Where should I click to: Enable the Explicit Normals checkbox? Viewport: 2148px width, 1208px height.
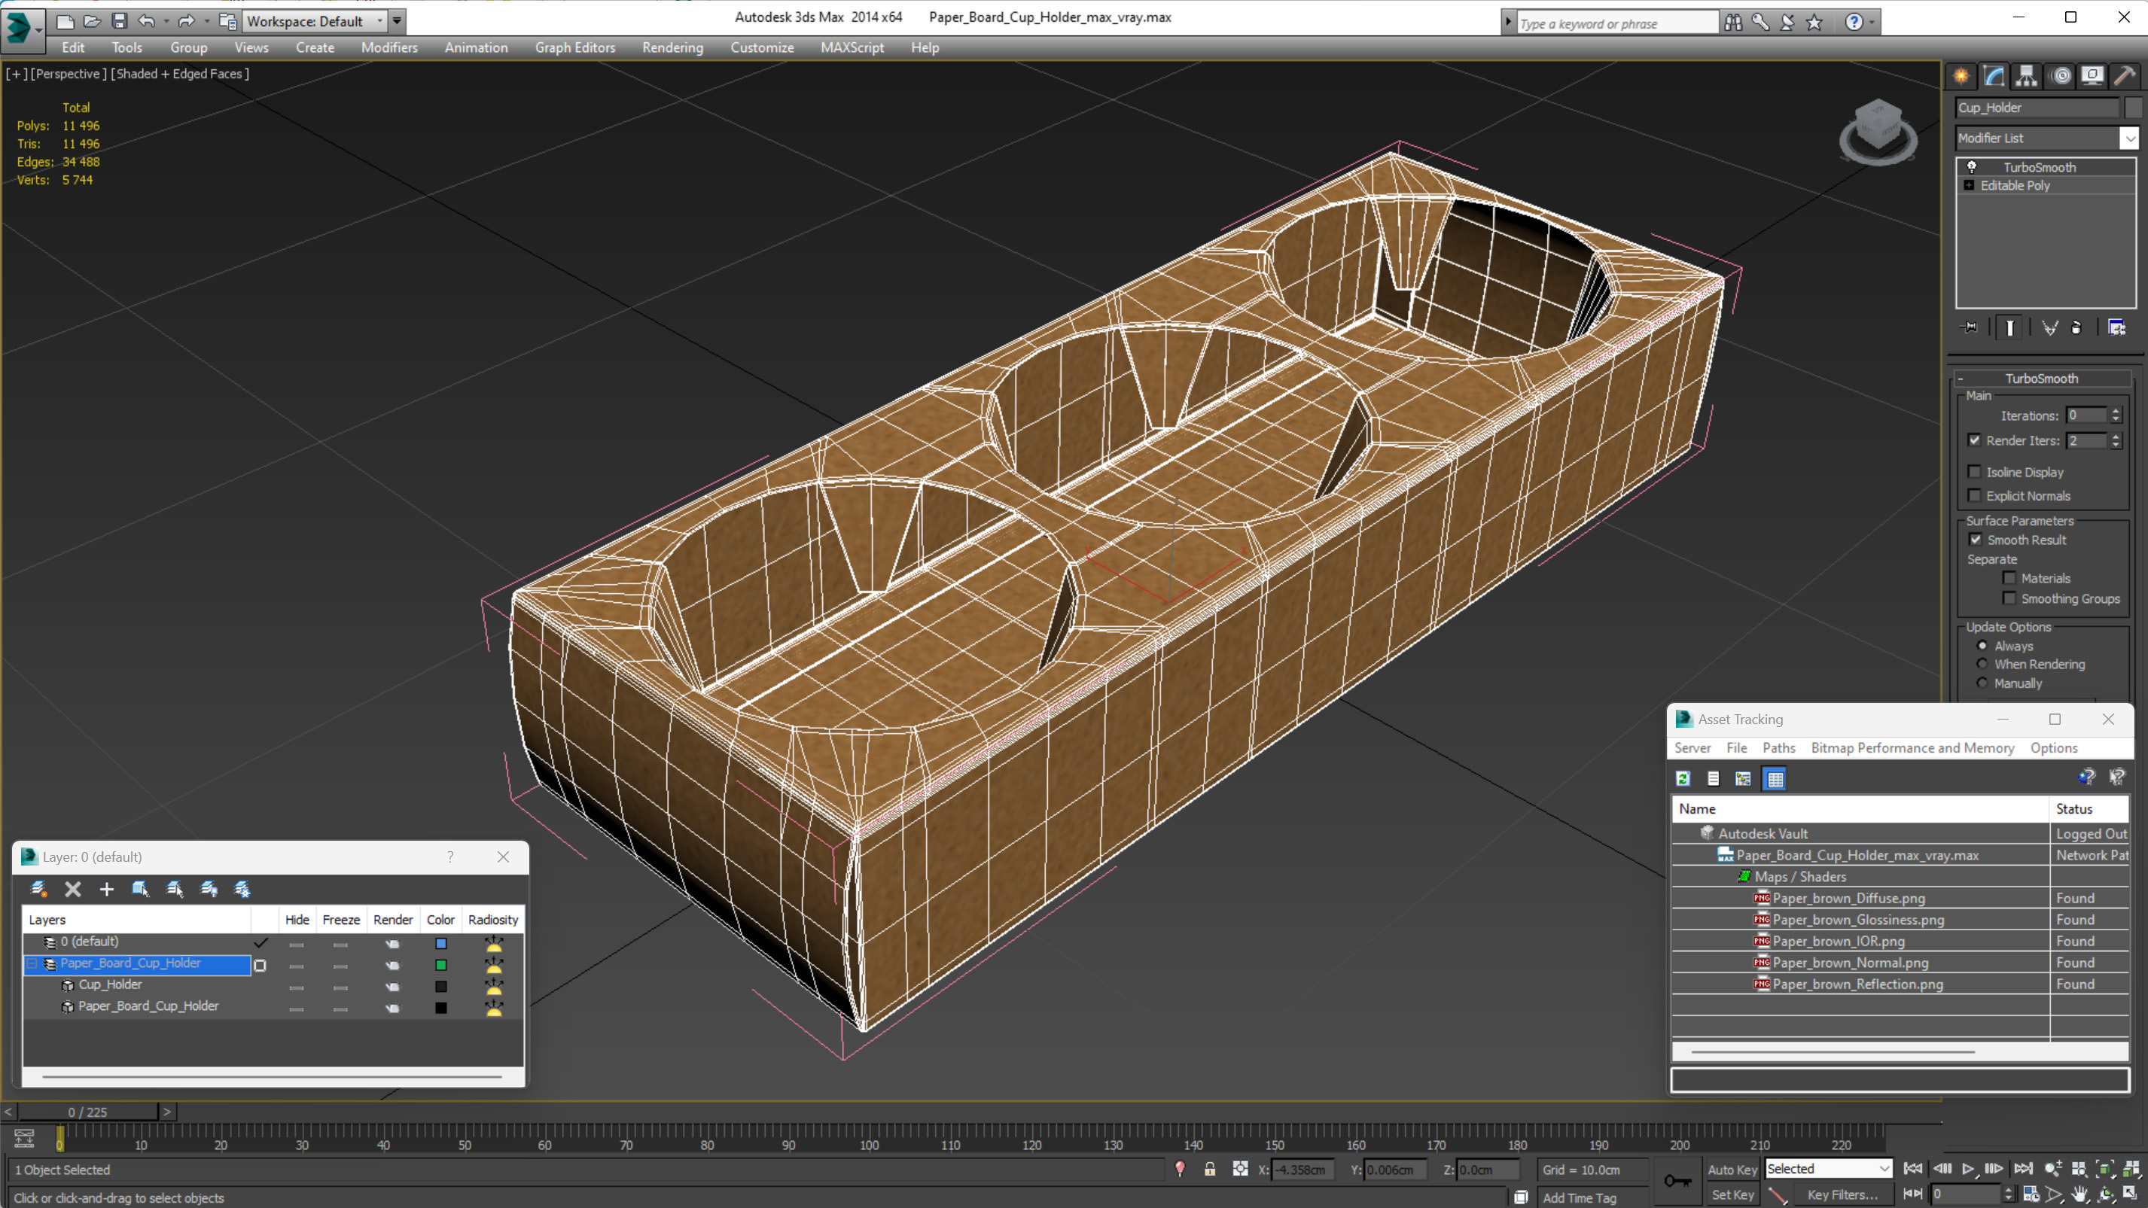pyautogui.click(x=1974, y=495)
